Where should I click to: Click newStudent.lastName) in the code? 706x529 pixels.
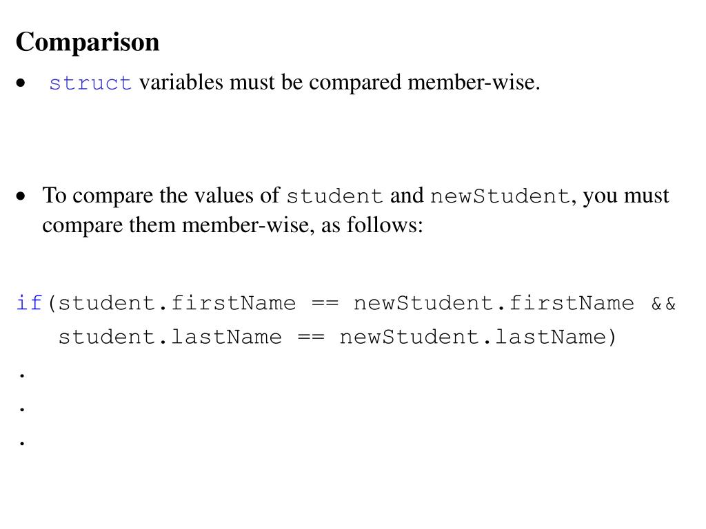point(478,337)
